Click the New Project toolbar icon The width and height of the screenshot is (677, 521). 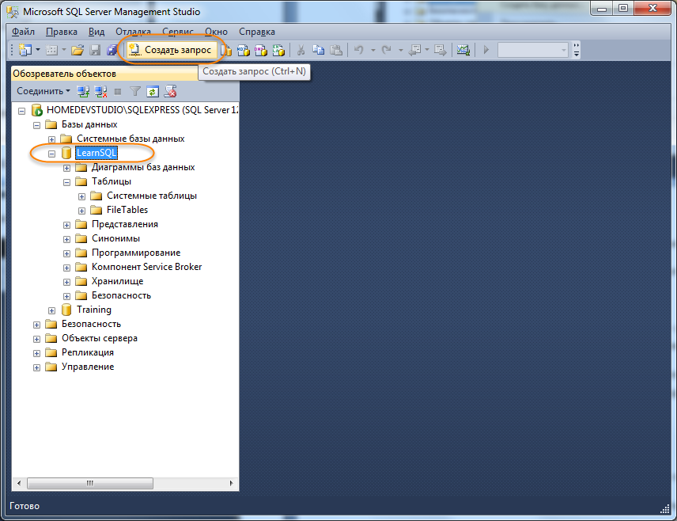point(25,50)
